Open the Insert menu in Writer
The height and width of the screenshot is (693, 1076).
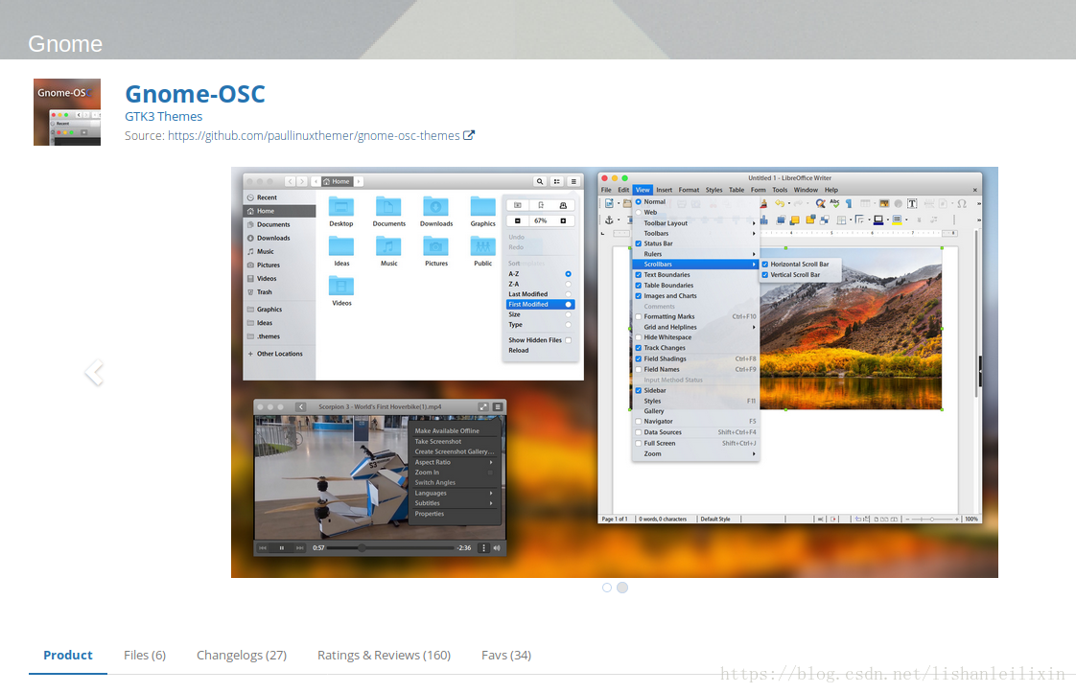click(665, 190)
